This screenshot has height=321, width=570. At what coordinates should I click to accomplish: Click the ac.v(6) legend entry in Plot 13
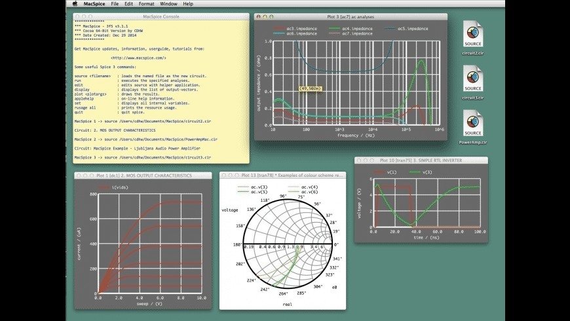(303, 191)
